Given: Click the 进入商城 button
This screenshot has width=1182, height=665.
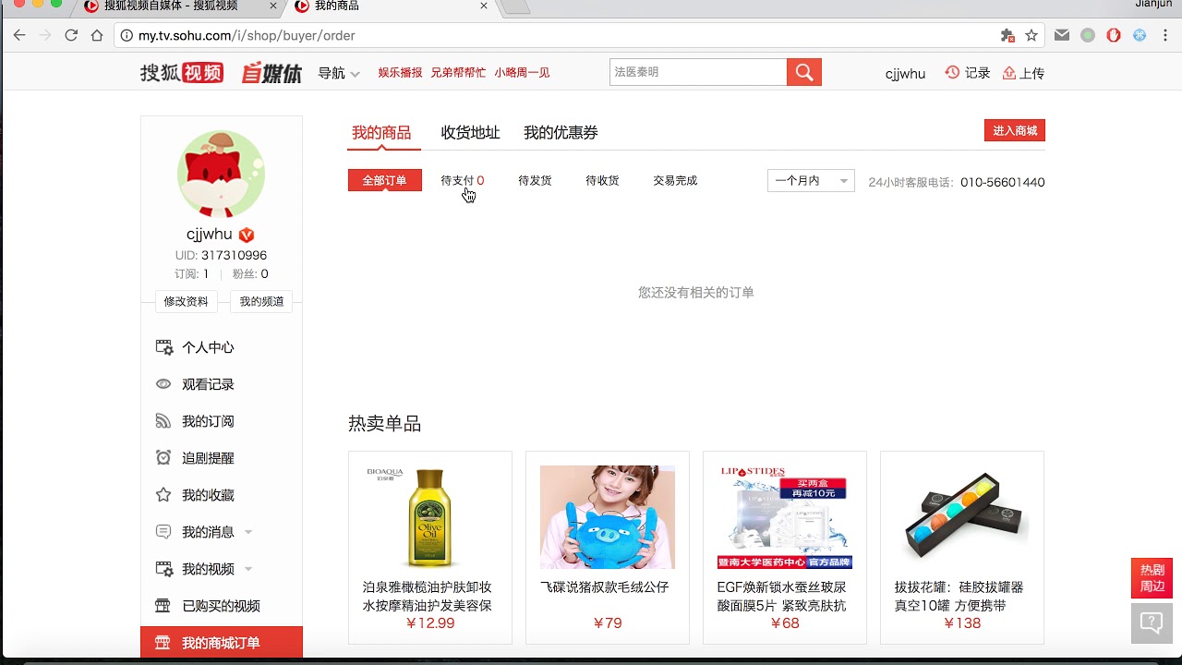Looking at the screenshot, I should (1015, 130).
